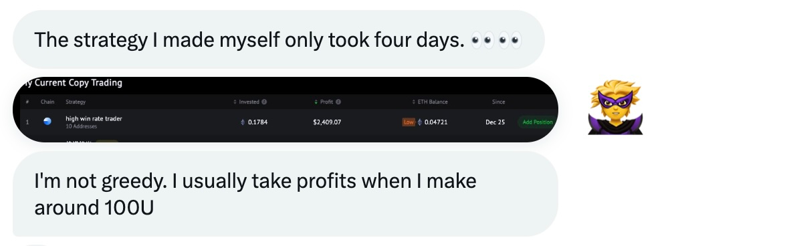Image resolution: width=785 pixels, height=246 pixels.
Task: Click the 10 Addresses subtext
Action: coord(81,126)
